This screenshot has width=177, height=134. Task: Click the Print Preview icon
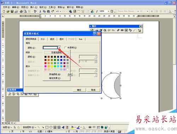click(x=25, y=11)
